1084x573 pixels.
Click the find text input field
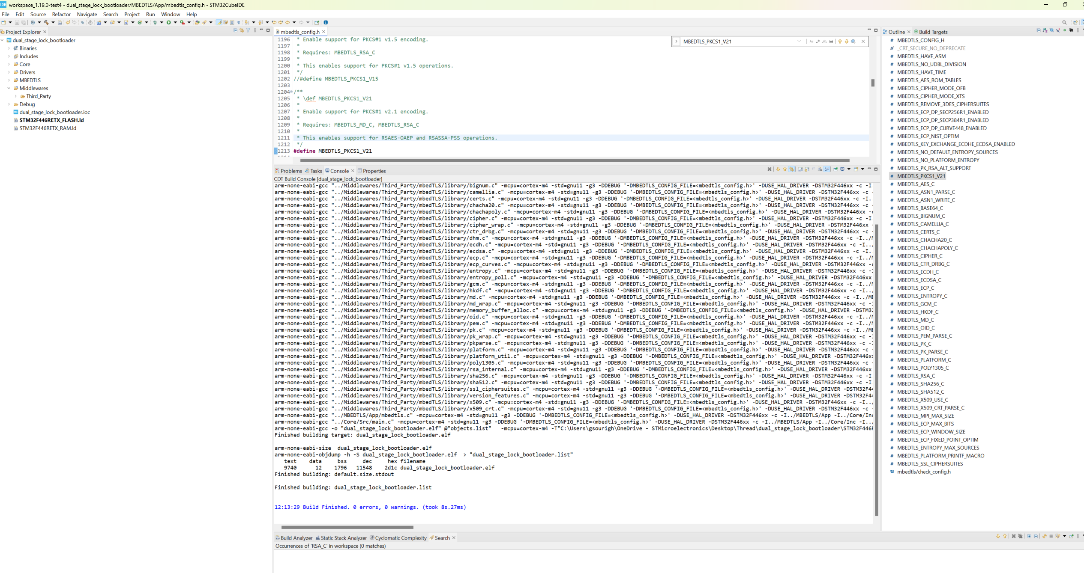(737, 42)
